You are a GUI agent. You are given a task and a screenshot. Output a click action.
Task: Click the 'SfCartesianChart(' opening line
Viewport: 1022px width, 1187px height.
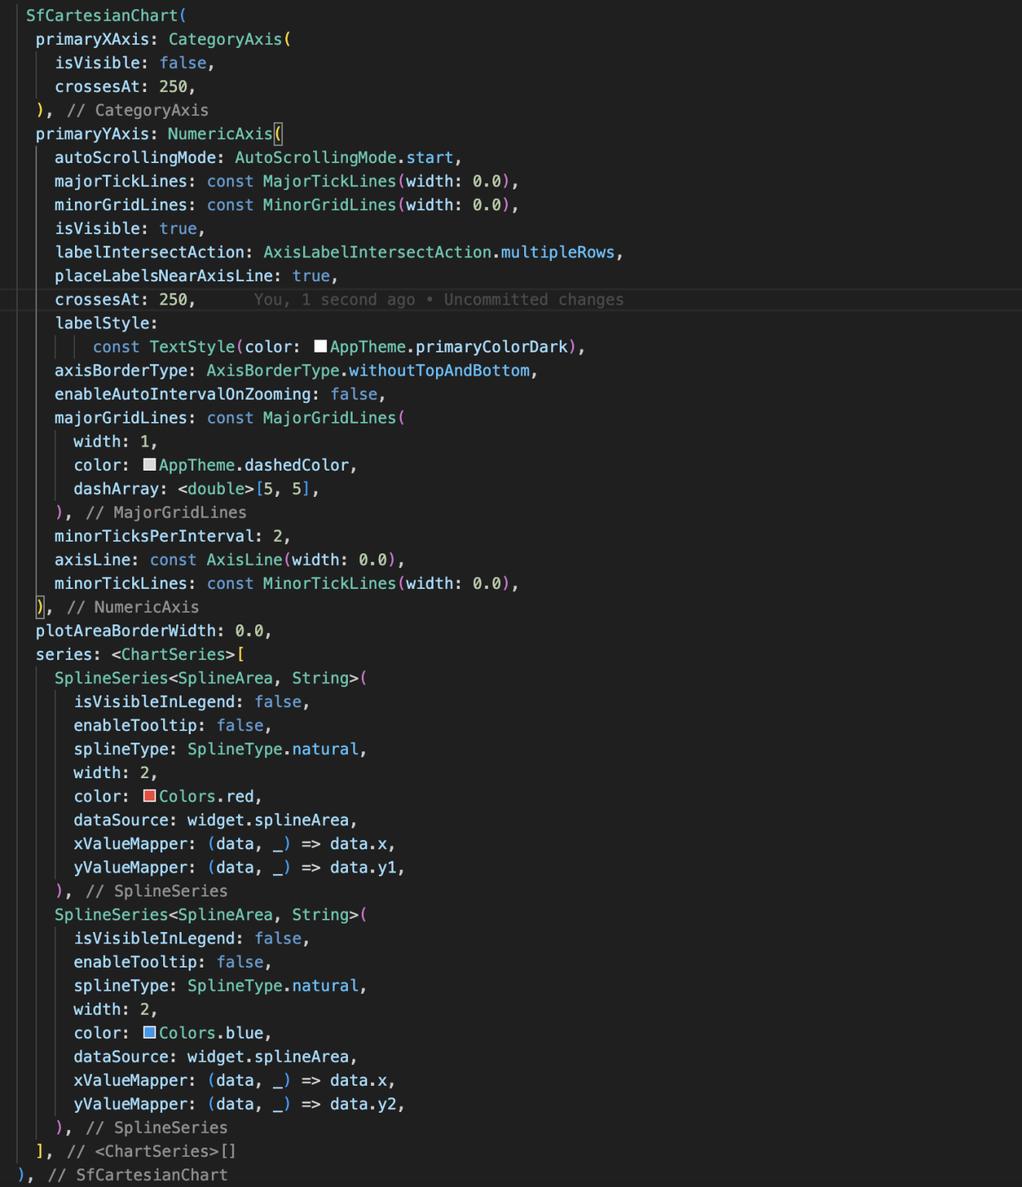point(106,15)
